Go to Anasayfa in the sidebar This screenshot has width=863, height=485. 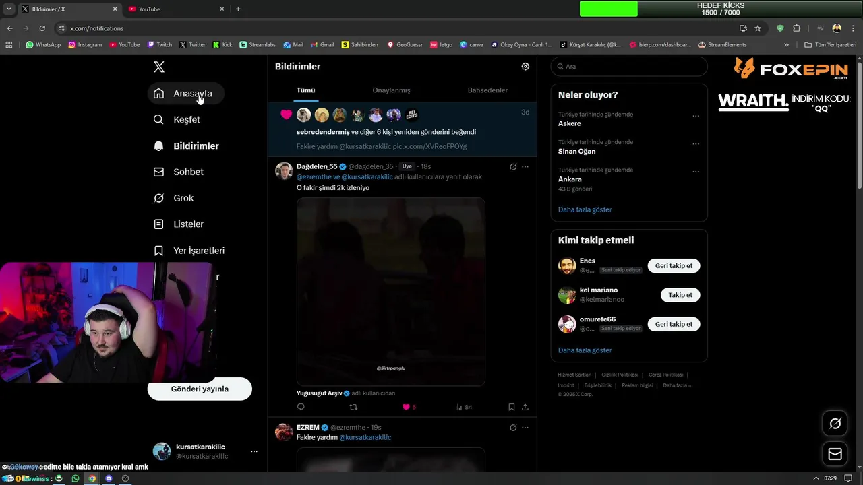(x=185, y=94)
